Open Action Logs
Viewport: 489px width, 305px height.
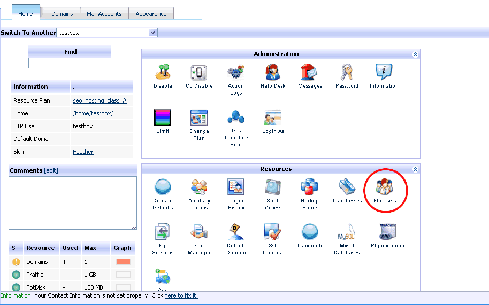[236, 72]
